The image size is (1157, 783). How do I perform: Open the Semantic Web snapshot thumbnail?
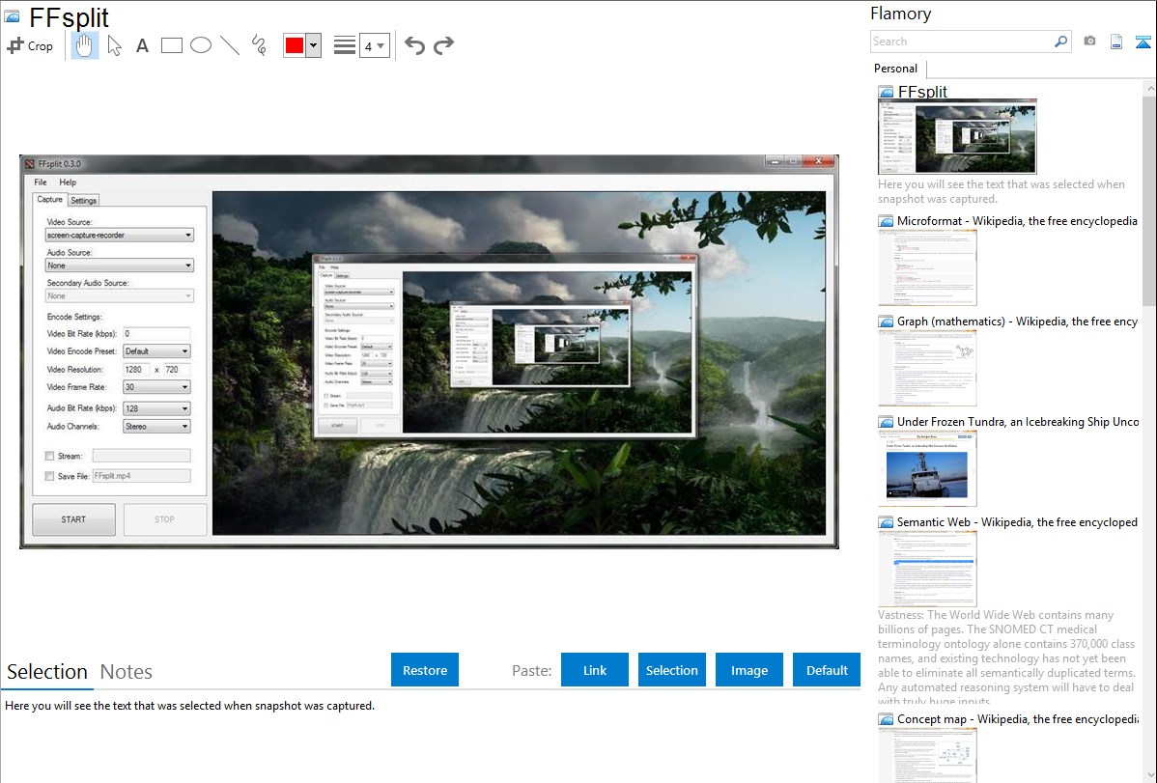click(x=927, y=569)
